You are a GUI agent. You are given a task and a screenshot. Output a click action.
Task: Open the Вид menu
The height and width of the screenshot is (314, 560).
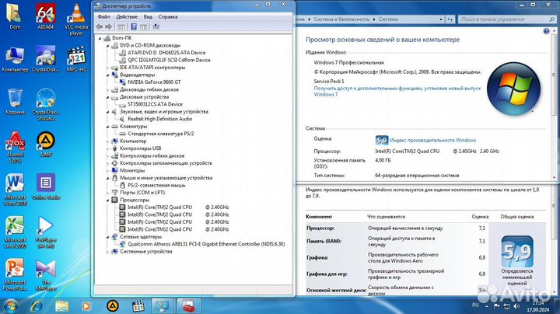pos(148,17)
